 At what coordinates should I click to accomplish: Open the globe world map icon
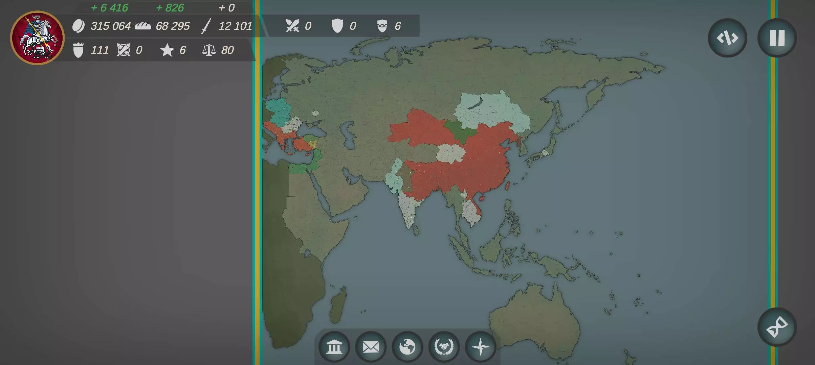[x=407, y=347]
